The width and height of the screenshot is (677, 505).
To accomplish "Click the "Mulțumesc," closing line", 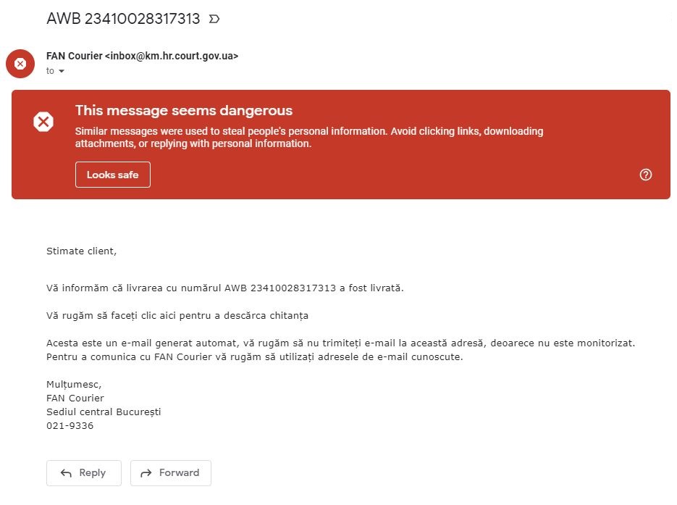I will 74,385.
